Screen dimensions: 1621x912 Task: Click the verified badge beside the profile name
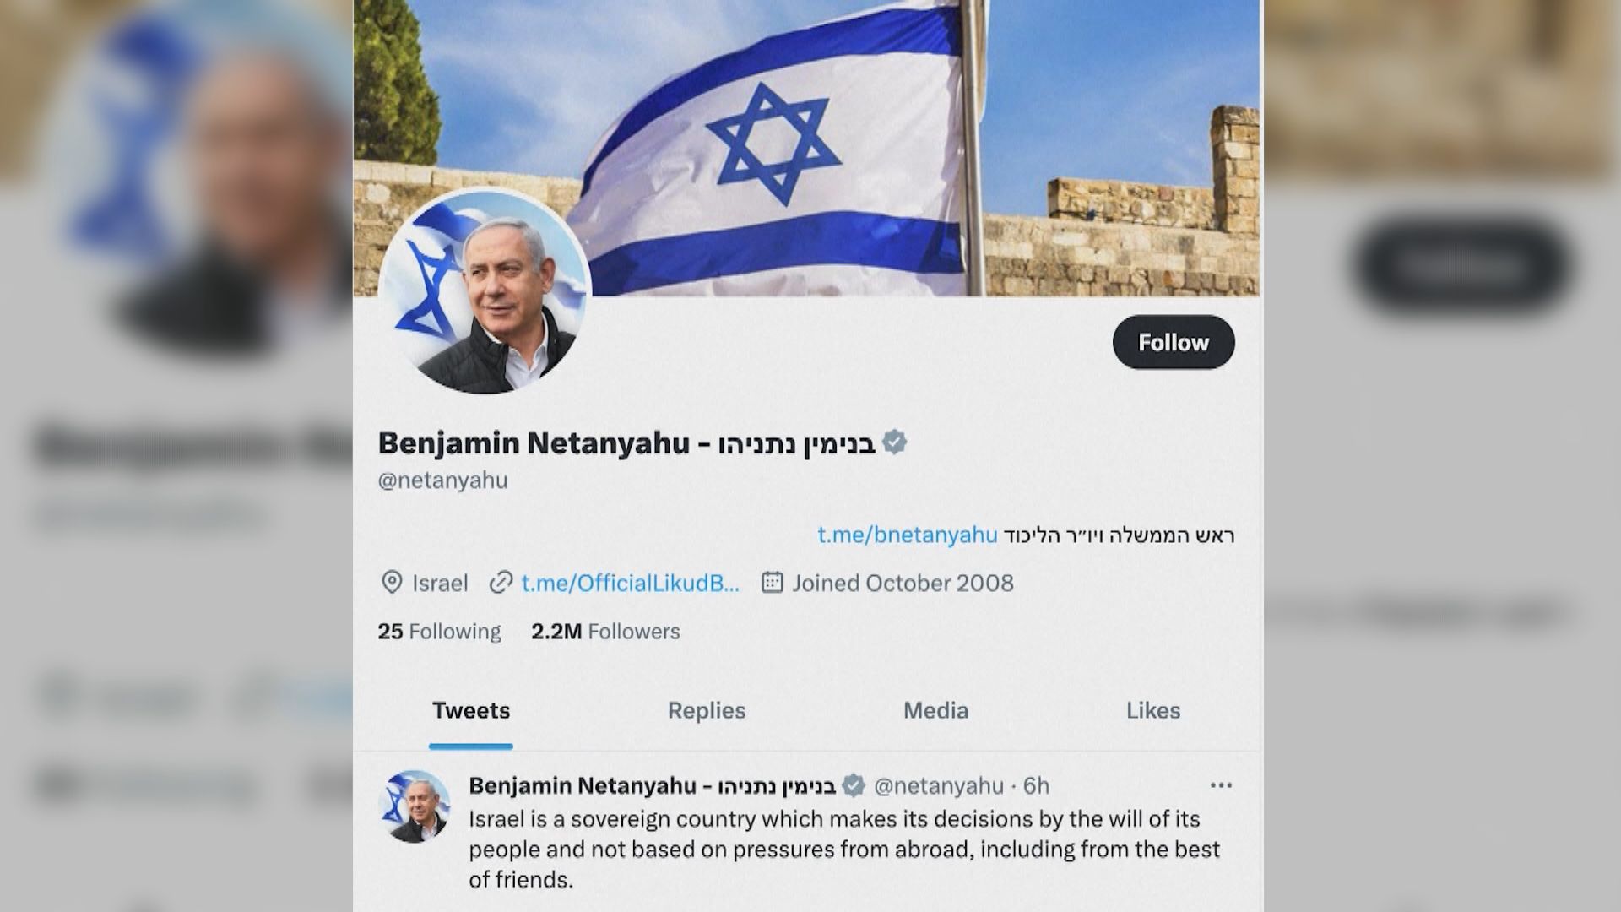click(x=894, y=442)
